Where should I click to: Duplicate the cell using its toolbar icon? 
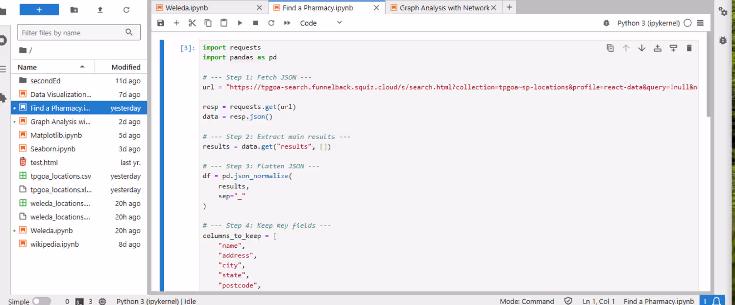pyautogui.click(x=610, y=48)
